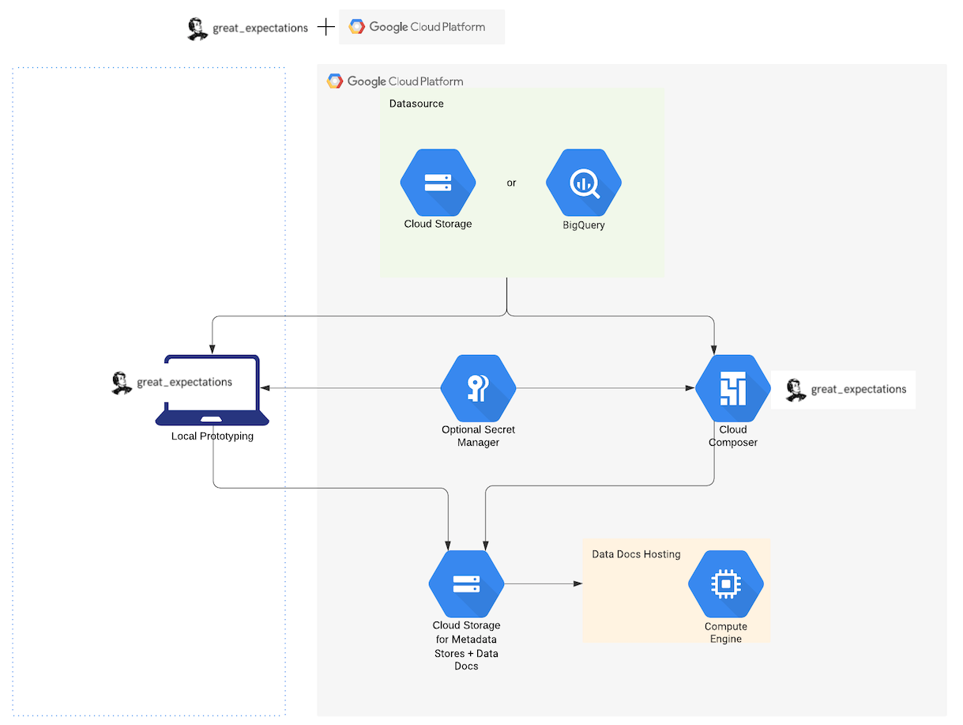
Task: Click the Google Cloud Platform logo in the header
Action: [421, 27]
